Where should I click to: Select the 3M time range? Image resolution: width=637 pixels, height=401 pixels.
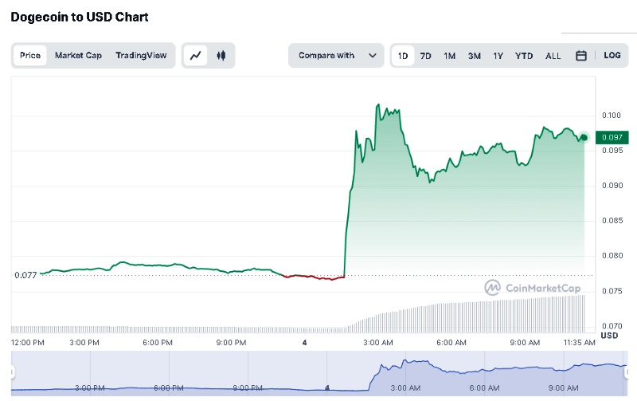475,56
